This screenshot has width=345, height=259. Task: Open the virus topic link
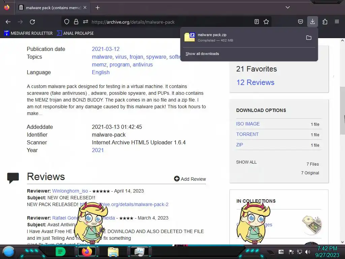[x=121, y=57]
